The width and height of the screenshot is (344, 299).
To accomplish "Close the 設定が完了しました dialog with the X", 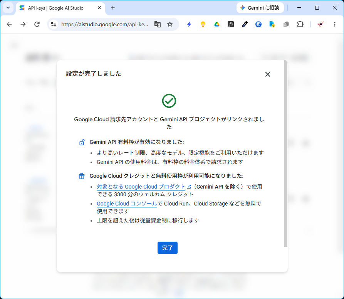I will (x=267, y=74).
